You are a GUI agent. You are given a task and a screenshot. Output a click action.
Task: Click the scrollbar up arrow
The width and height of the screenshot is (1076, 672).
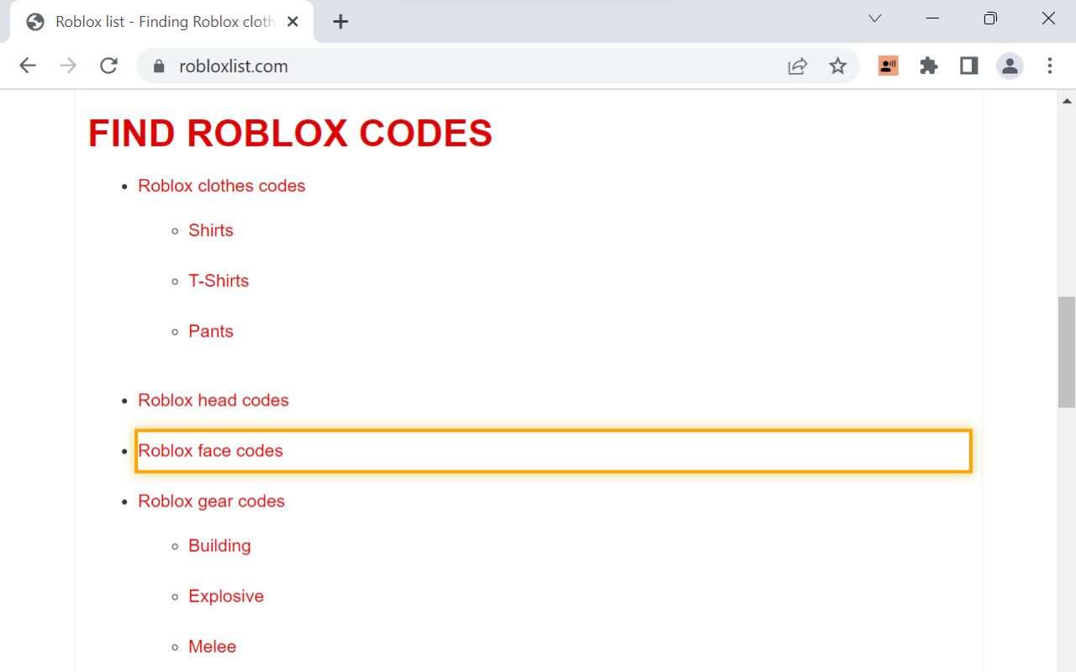[x=1067, y=100]
